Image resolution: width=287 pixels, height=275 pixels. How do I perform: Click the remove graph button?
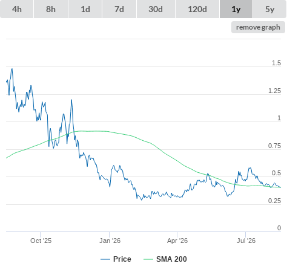click(x=258, y=27)
